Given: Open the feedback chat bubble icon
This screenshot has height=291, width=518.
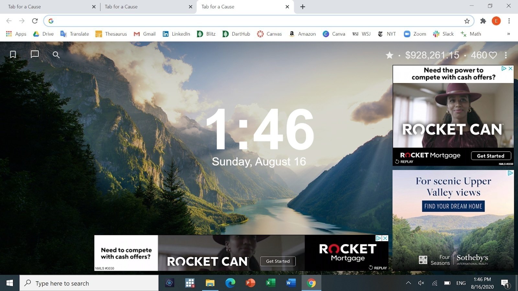Looking at the screenshot, I should click(34, 55).
